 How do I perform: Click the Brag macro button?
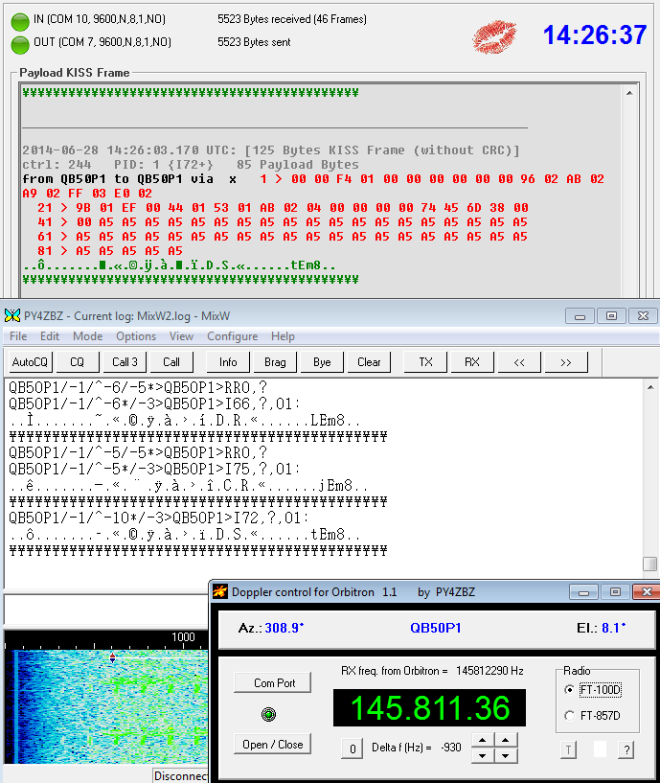point(275,362)
